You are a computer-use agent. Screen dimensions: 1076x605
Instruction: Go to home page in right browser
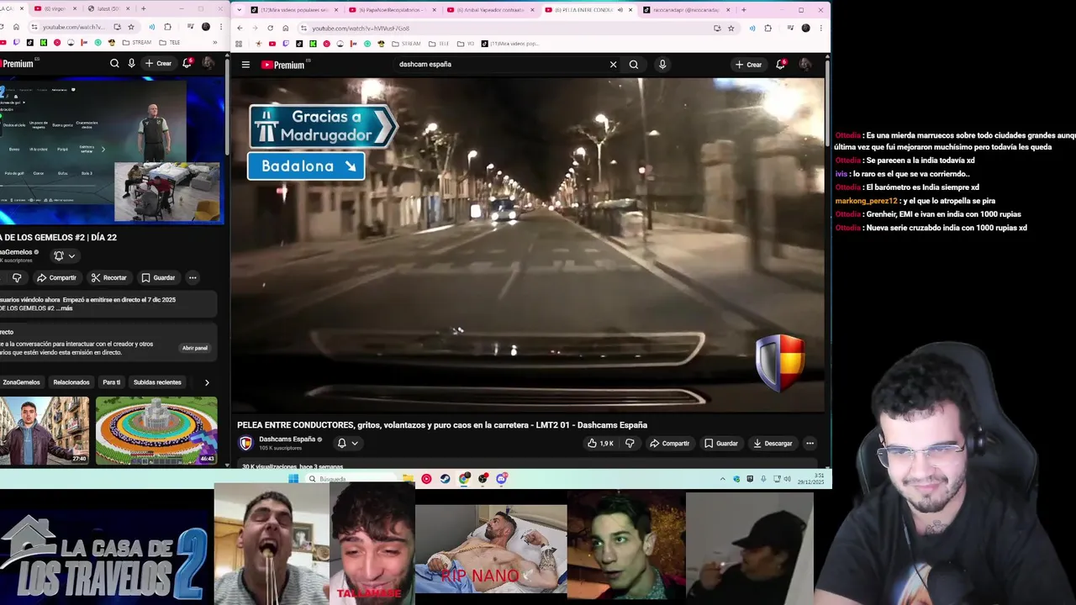[285, 28]
